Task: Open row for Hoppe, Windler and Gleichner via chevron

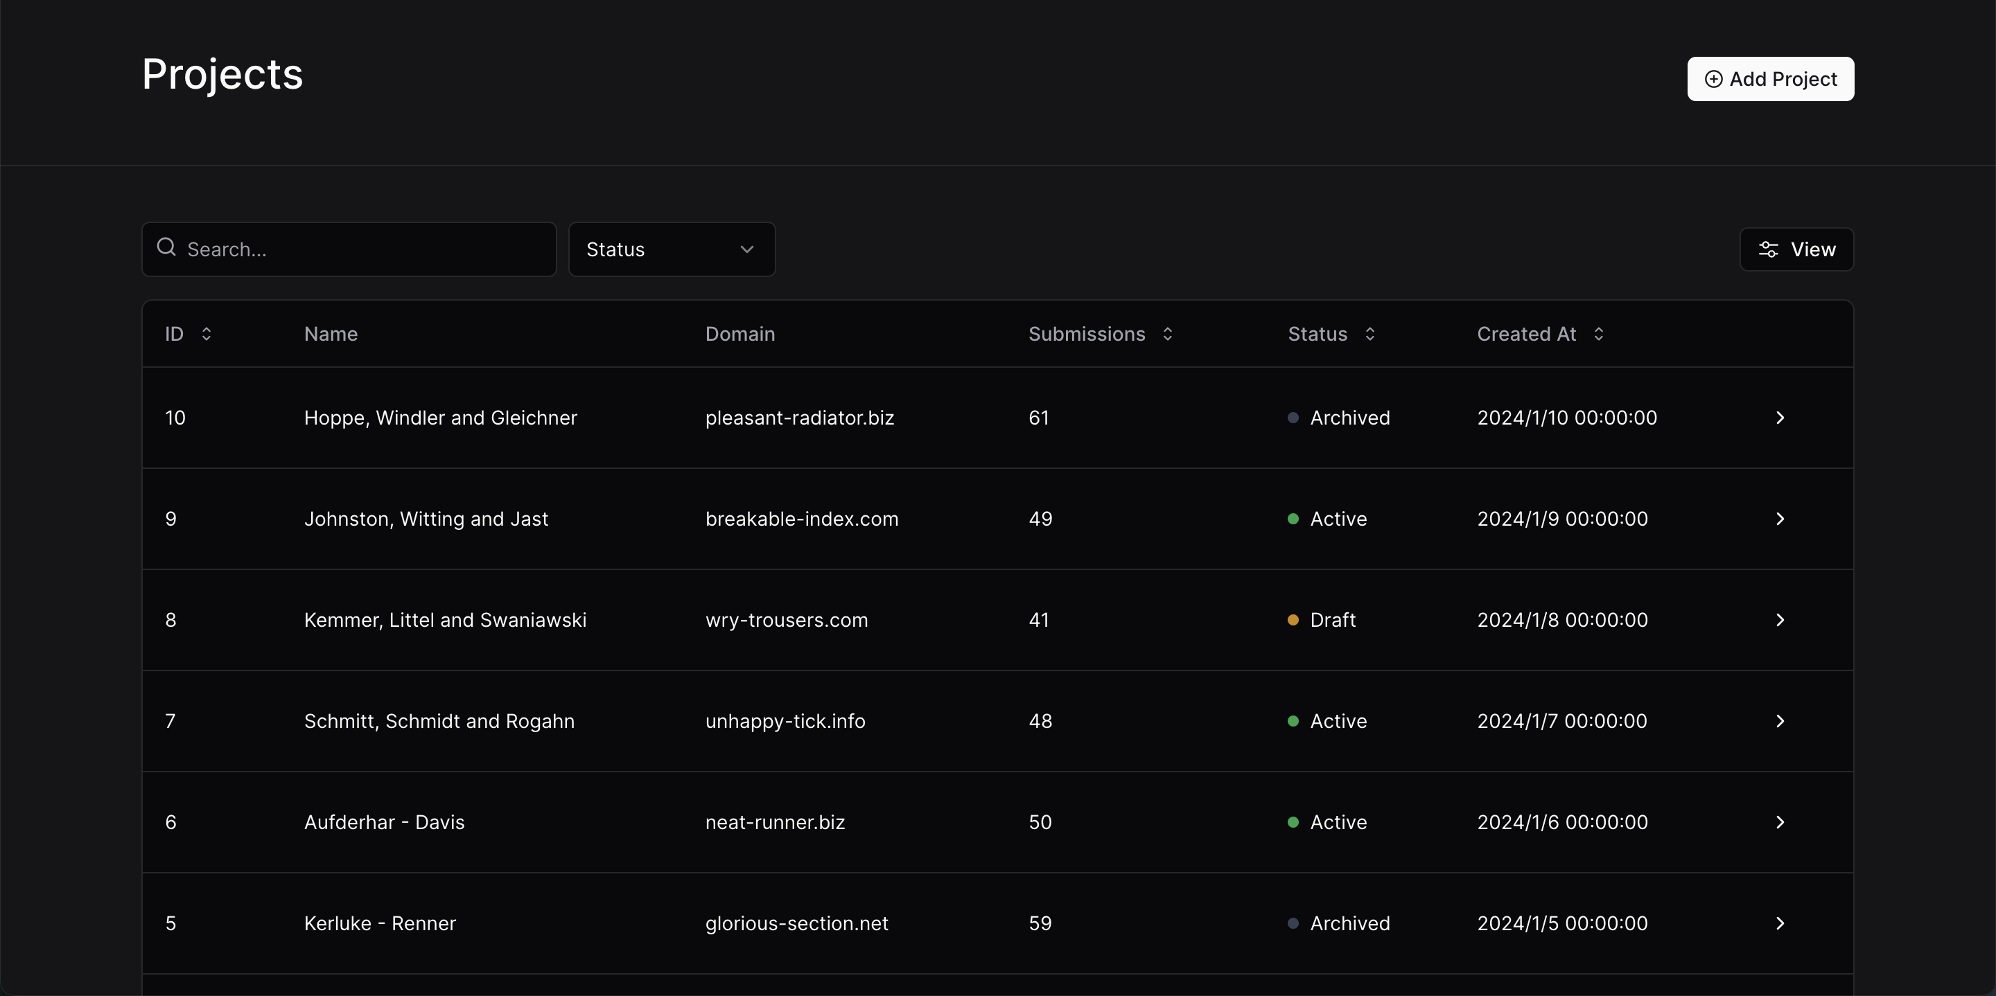Action: 1780,418
